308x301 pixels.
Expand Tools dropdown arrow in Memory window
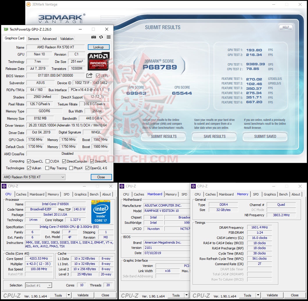coord(258,295)
